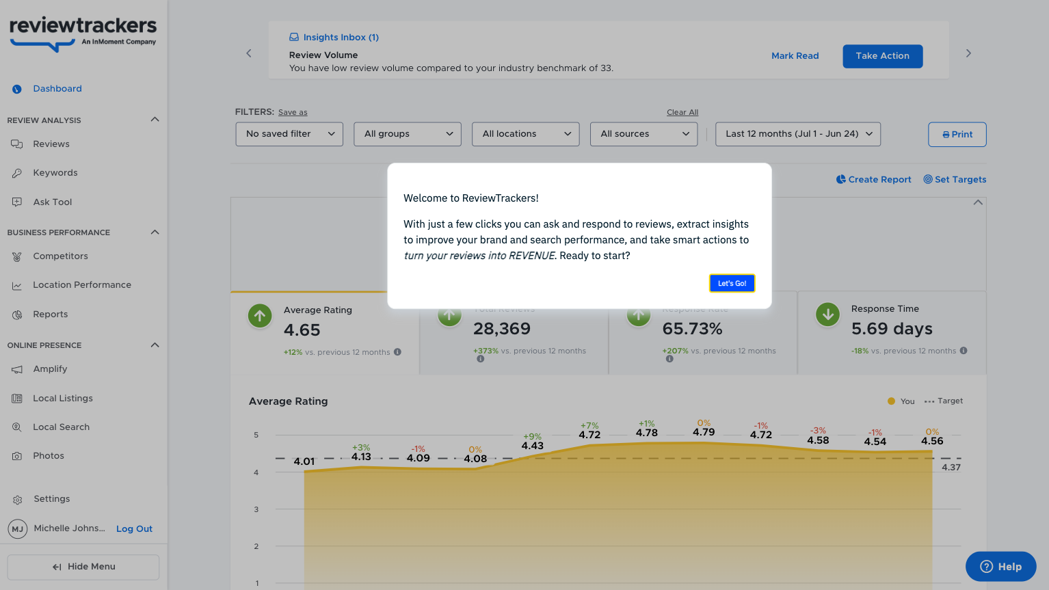Open the 'All locations' filter dropdown
This screenshot has width=1049, height=590.
(525, 133)
